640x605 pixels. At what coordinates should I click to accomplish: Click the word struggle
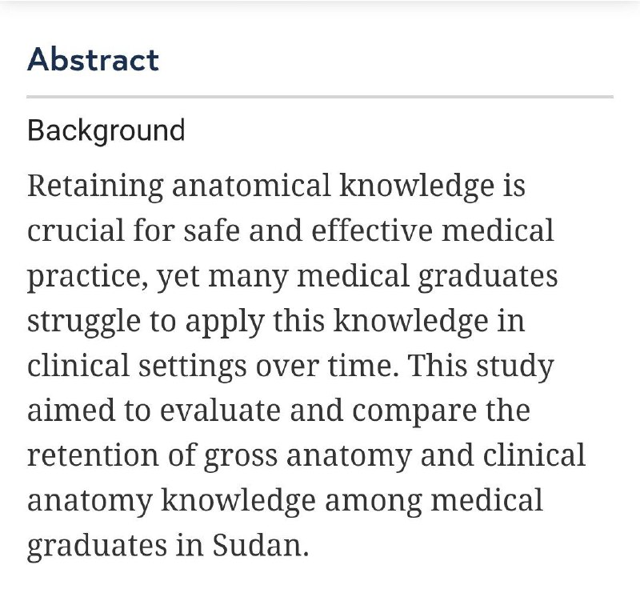[84, 322]
